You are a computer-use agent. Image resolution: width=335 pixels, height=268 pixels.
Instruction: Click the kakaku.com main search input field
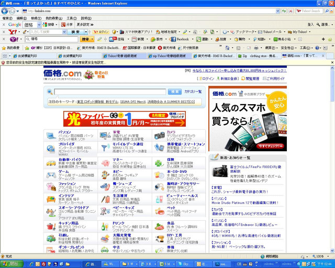pyautogui.click(x=110, y=92)
